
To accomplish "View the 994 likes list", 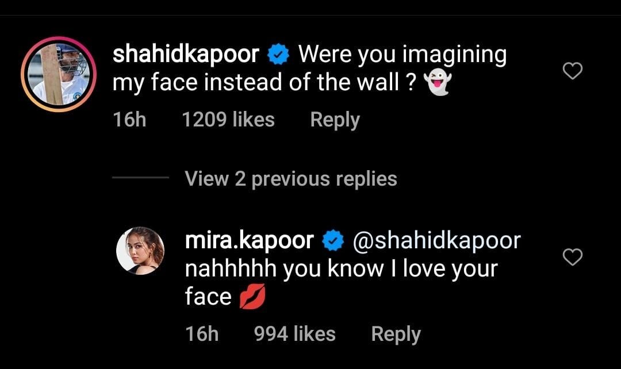I will 294,334.
